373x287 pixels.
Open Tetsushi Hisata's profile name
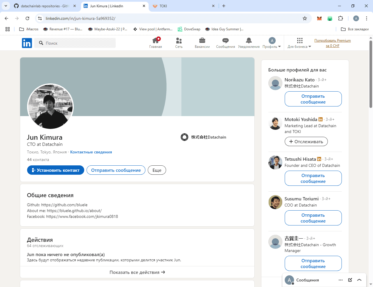pos(300,159)
